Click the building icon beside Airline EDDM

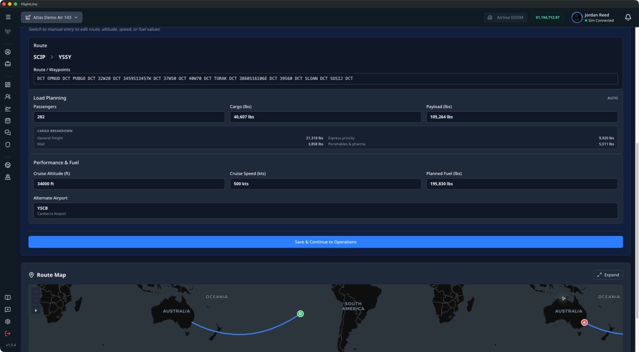(490, 17)
